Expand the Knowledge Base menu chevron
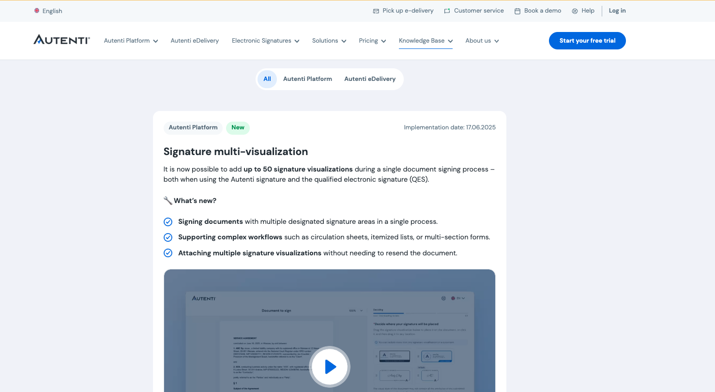Viewport: 715px width, 392px height. pyautogui.click(x=450, y=41)
